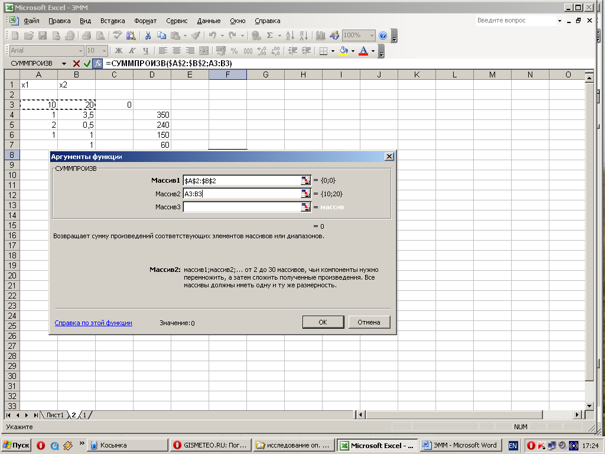This screenshot has height=454, width=605.
Task: Click the fx Insert Function button
Action: click(97, 63)
